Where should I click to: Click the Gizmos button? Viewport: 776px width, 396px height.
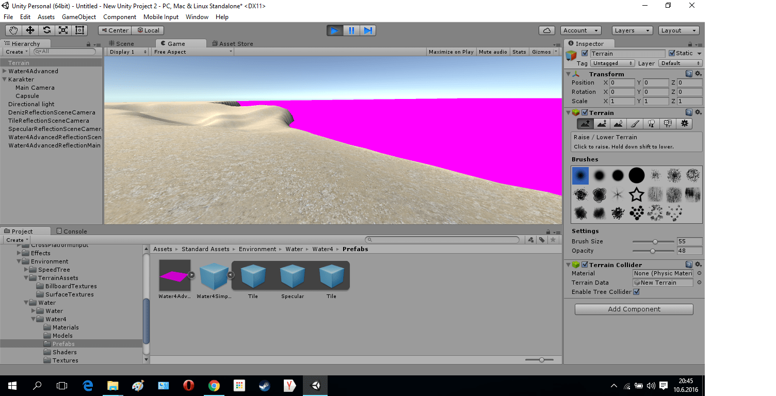[x=542, y=52]
